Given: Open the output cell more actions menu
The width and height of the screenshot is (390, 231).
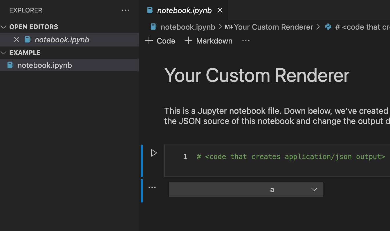Looking at the screenshot, I should pyautogui.click(x=152, y=187).
